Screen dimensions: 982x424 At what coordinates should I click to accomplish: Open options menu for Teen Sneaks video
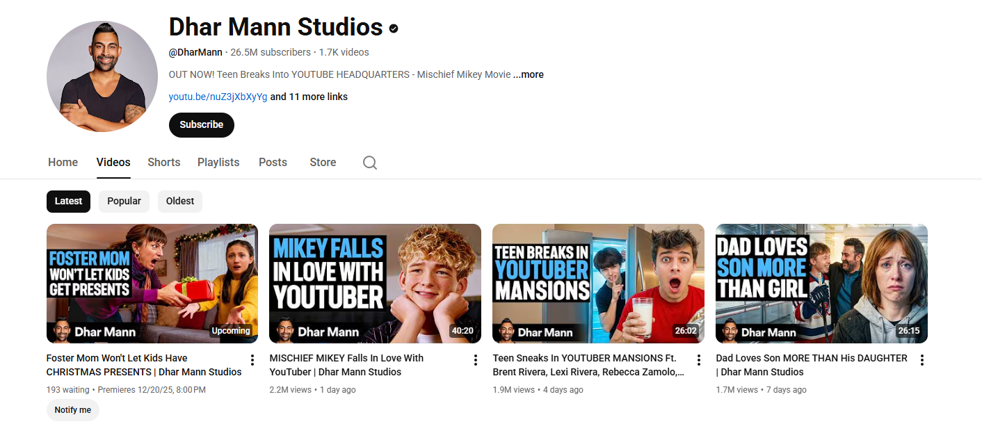[699, 360]
